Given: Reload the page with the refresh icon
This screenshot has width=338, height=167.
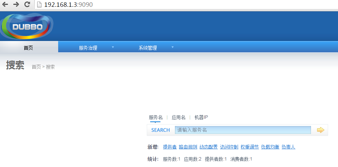Looking at the screenshot, I should click(x=27, y=4).
